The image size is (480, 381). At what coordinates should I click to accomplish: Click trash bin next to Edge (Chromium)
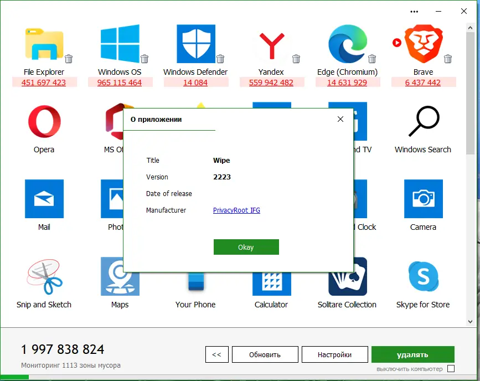[x=372, y=59]
